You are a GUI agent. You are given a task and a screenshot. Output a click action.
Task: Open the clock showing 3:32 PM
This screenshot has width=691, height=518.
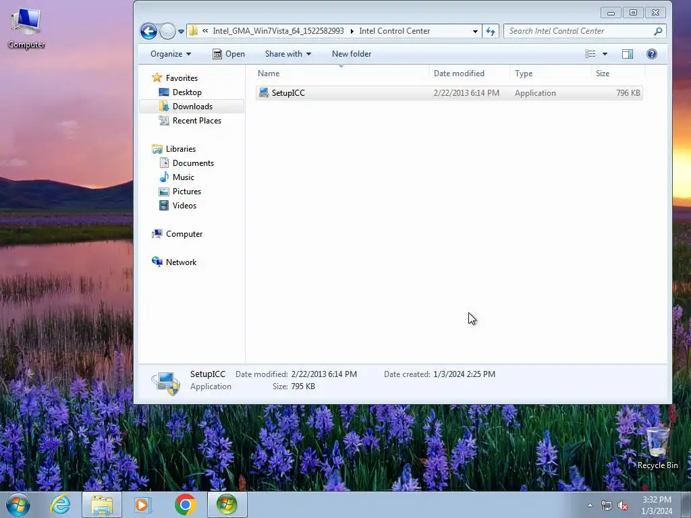pos(657,505)
